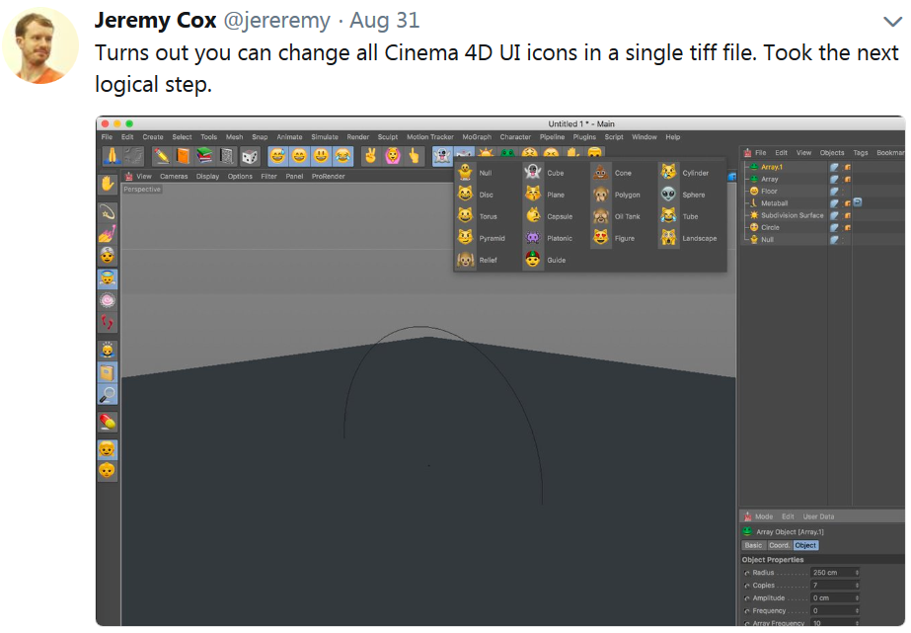The image size is (911, 633).
Task: Click the pill icon in left toolbar
Action: pyautogui.click(x=108, y=423)
